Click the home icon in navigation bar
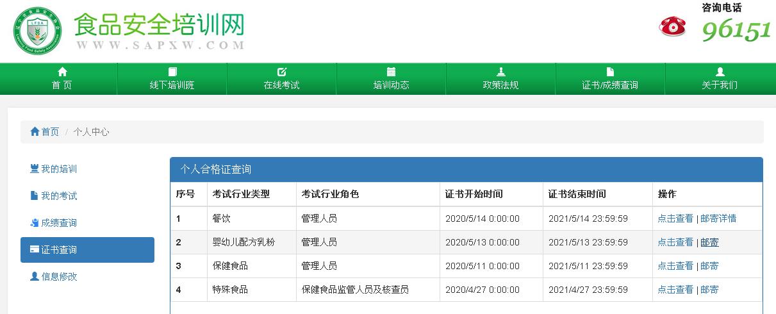Screen dimensions: 776x314 pos(62,72)
